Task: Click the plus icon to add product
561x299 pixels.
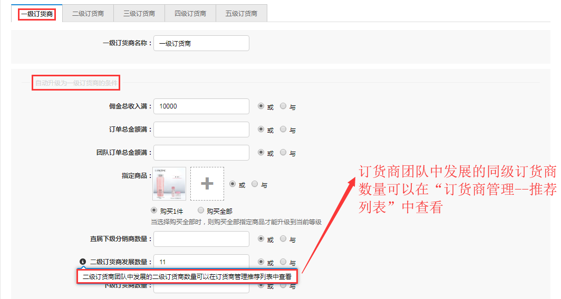Action: point(207,184)
